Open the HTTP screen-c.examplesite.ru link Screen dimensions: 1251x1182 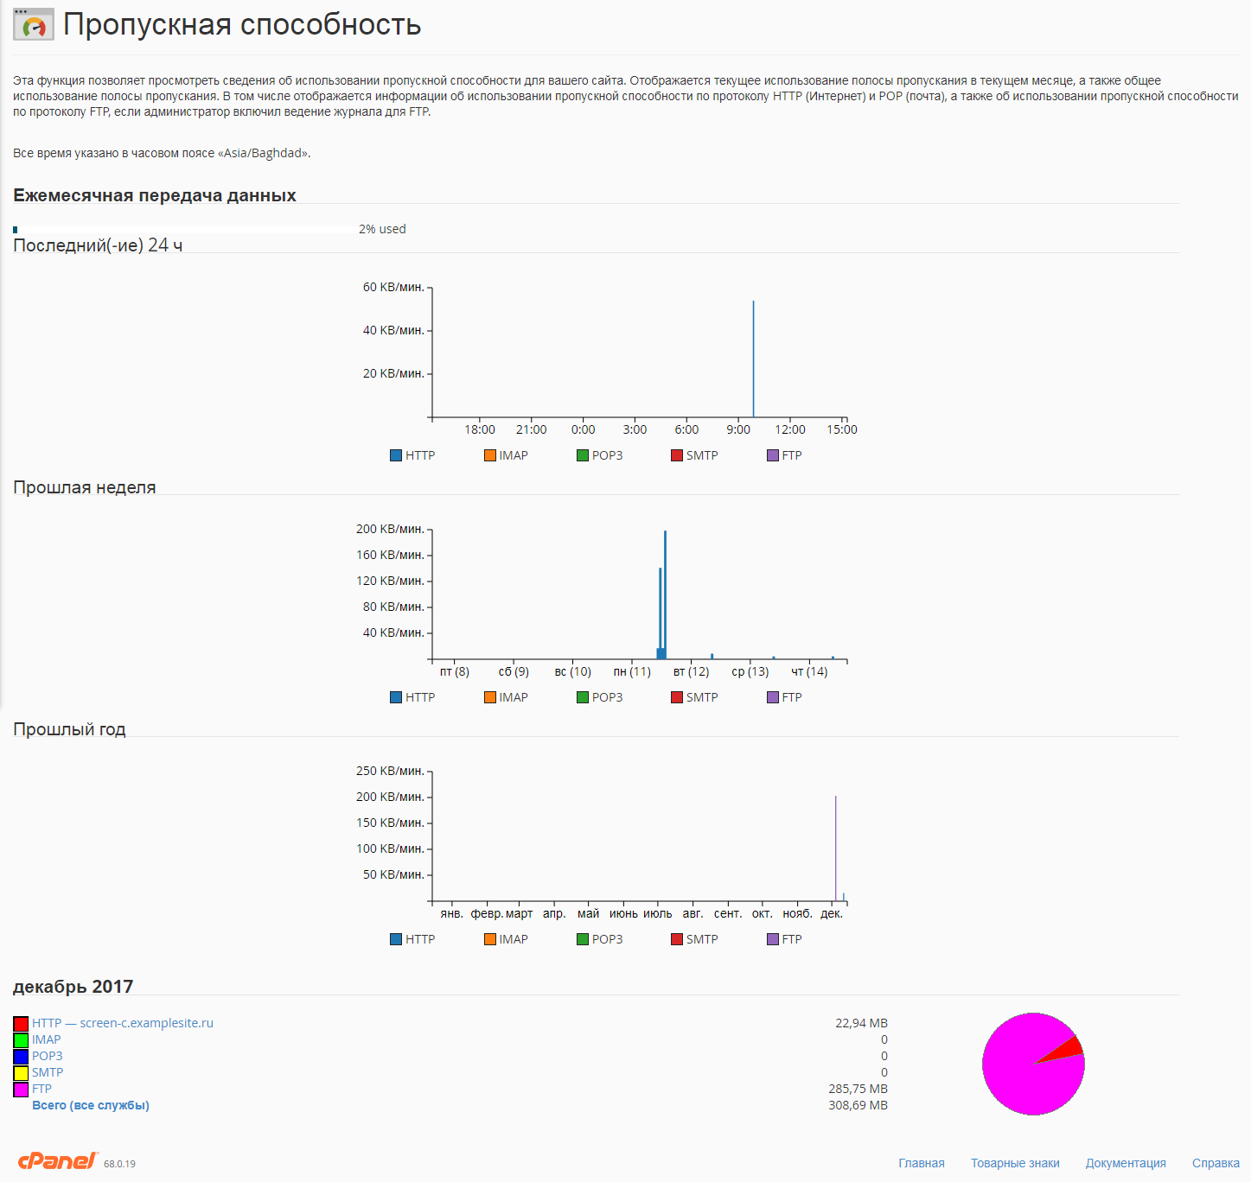123,1023
